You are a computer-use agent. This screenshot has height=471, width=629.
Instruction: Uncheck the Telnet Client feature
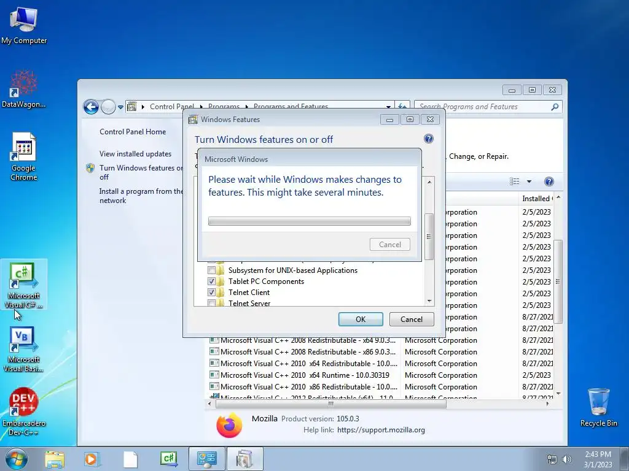tap(211, 293)
